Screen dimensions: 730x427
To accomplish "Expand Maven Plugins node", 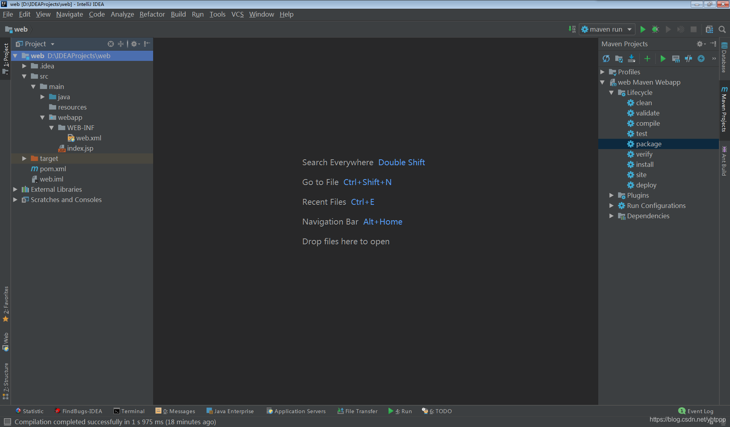I will (612, 195).
